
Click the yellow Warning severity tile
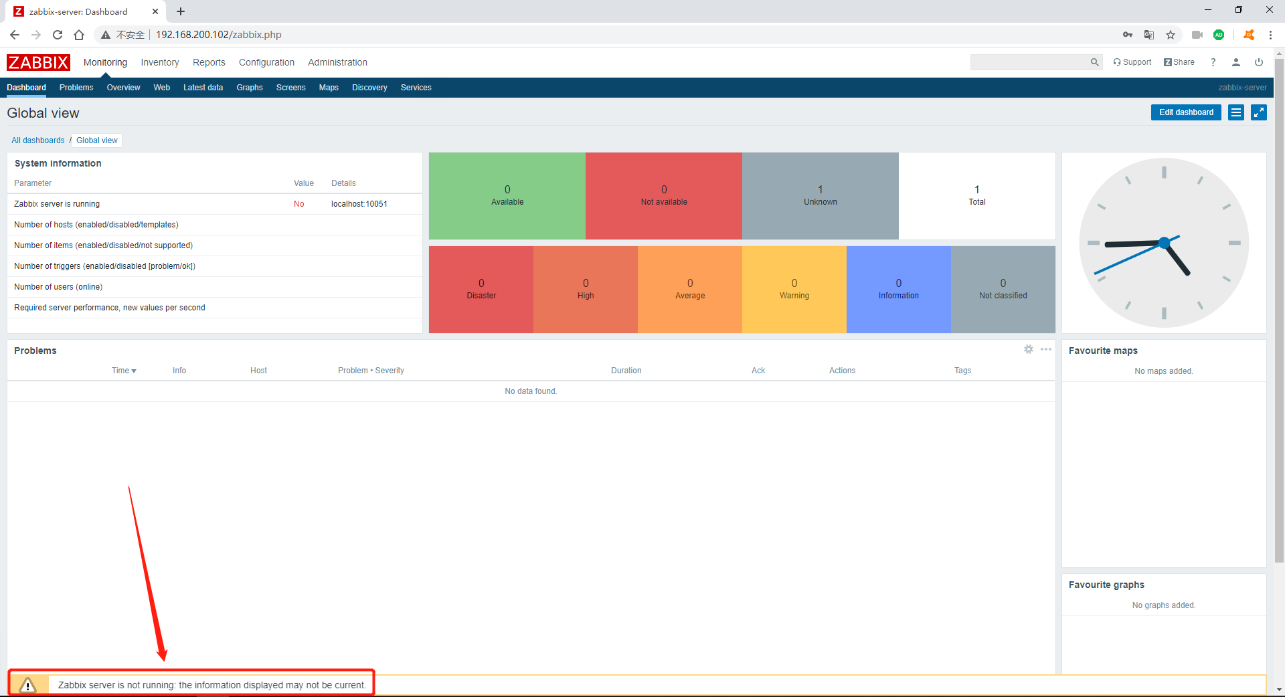[x=794, y=290]
